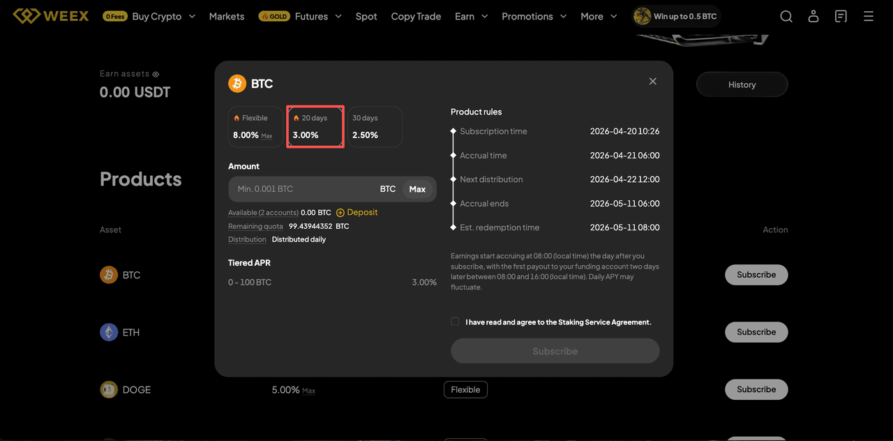Image resolution: width=893 pixels, height=441 pixels.
Task: Expand the Buy Crypto dropdown
Action: [x=191, y=16]
